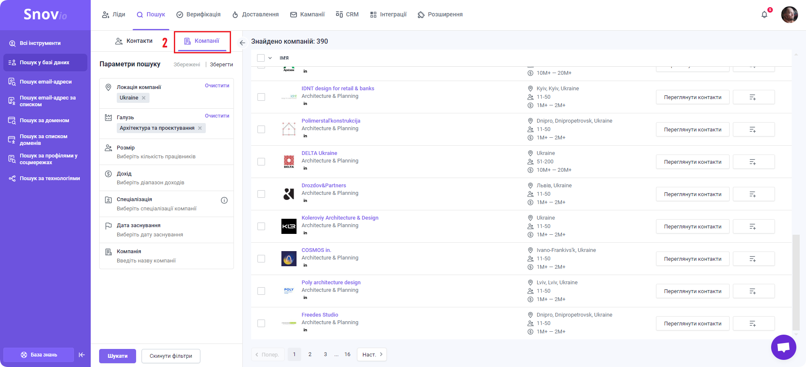View contacts for DELTA Ukraine
Screen dimensions: 806x367
click(693, 162)
